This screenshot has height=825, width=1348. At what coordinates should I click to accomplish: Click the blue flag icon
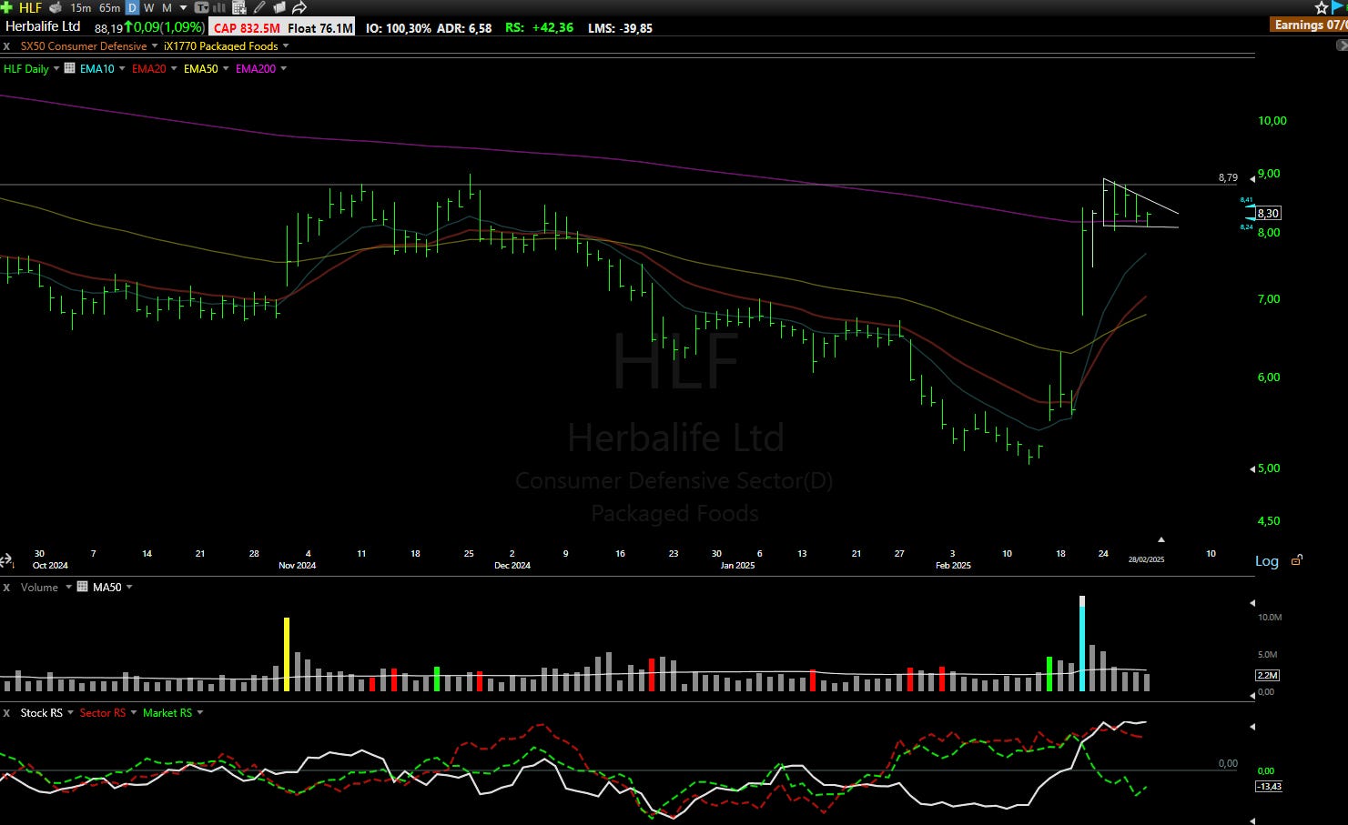click(x=1339, y=6)
